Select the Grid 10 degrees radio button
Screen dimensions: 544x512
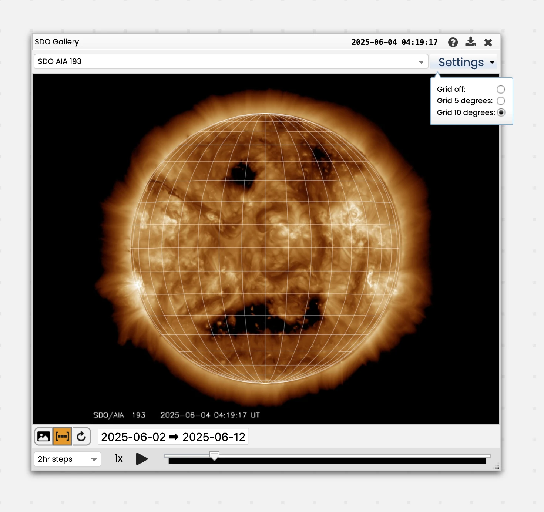[501, 112]
